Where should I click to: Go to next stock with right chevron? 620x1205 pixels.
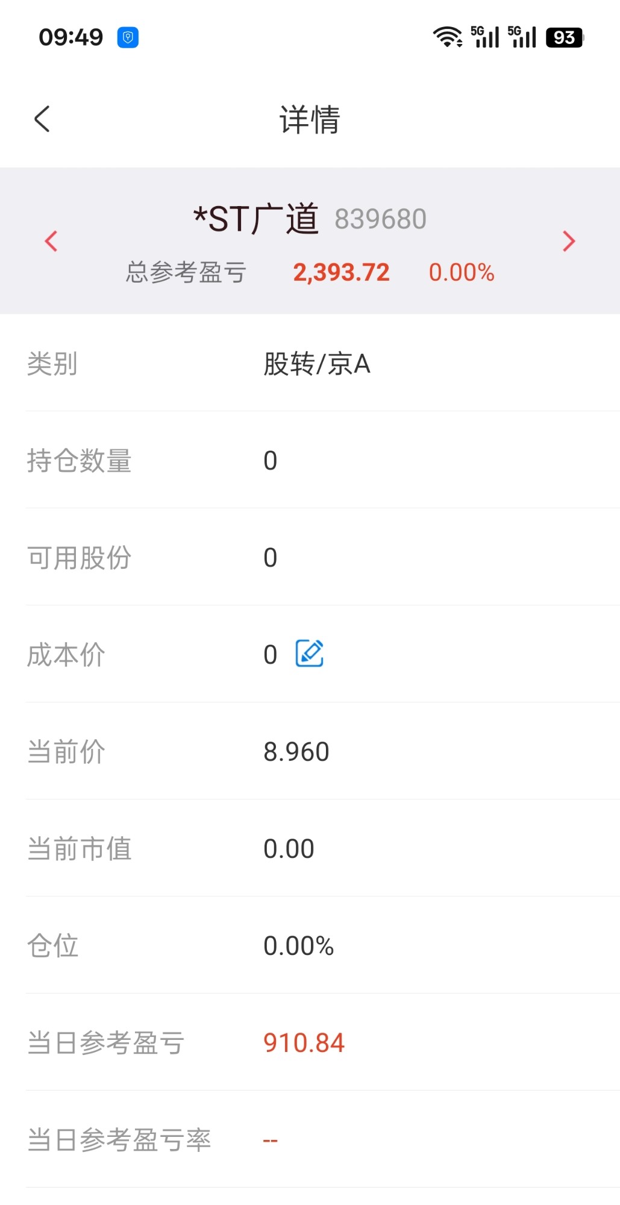coord(568,241)
